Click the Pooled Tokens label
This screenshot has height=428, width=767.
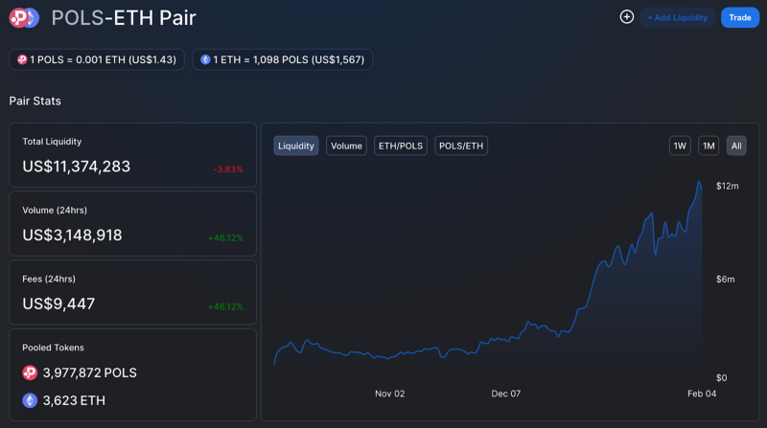click(53, 348)
